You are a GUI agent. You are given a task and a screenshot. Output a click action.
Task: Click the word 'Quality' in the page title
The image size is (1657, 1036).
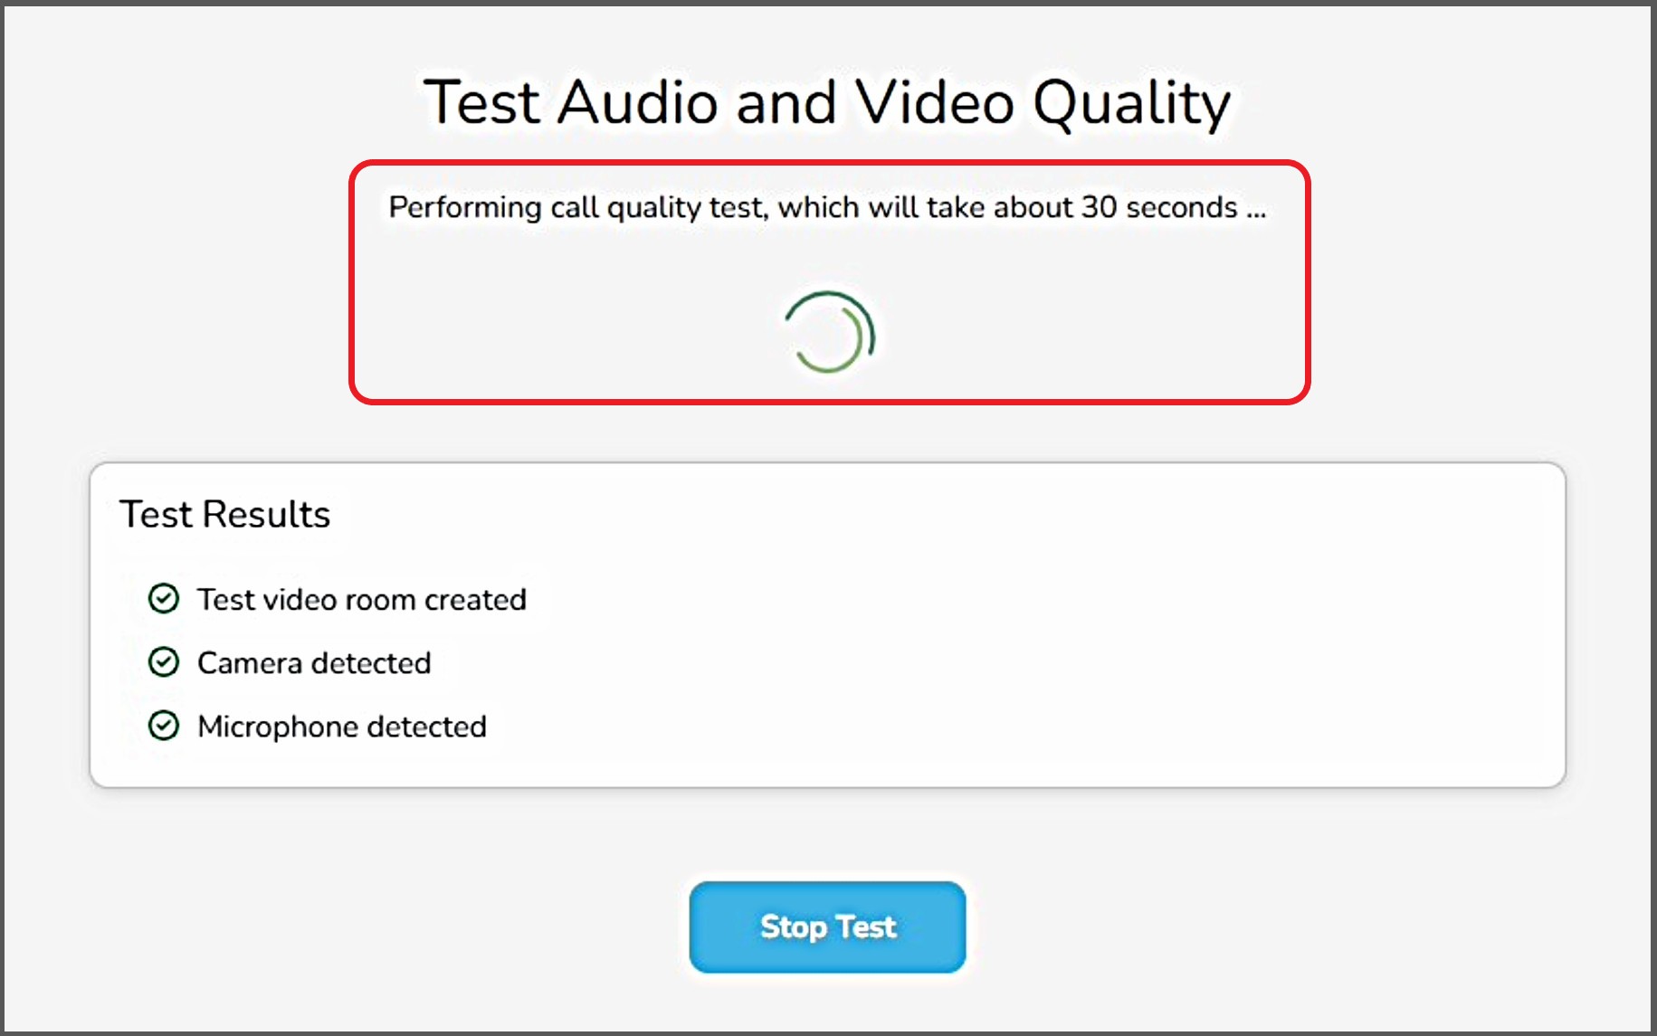(1131, 103)
